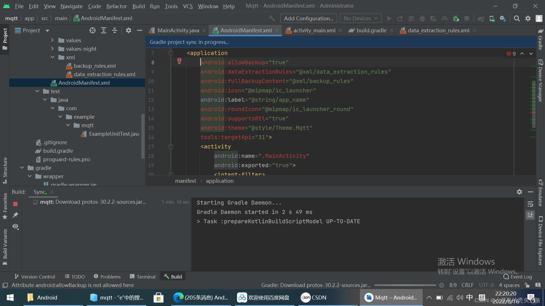Switch to the build.gradle editor tab

371,30
